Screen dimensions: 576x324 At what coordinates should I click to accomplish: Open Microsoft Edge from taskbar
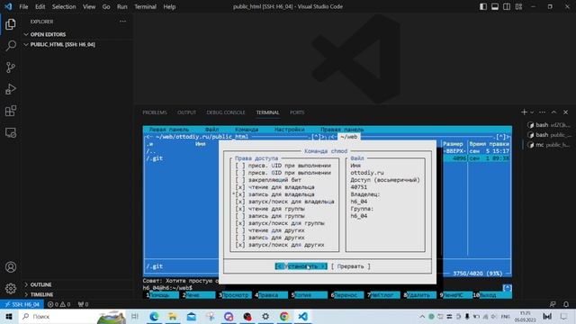click(154, 316)
